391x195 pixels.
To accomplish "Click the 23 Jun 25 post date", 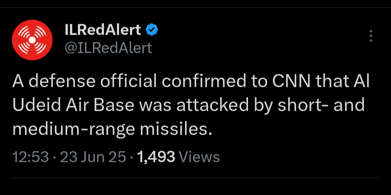I will tap(93, 157).
